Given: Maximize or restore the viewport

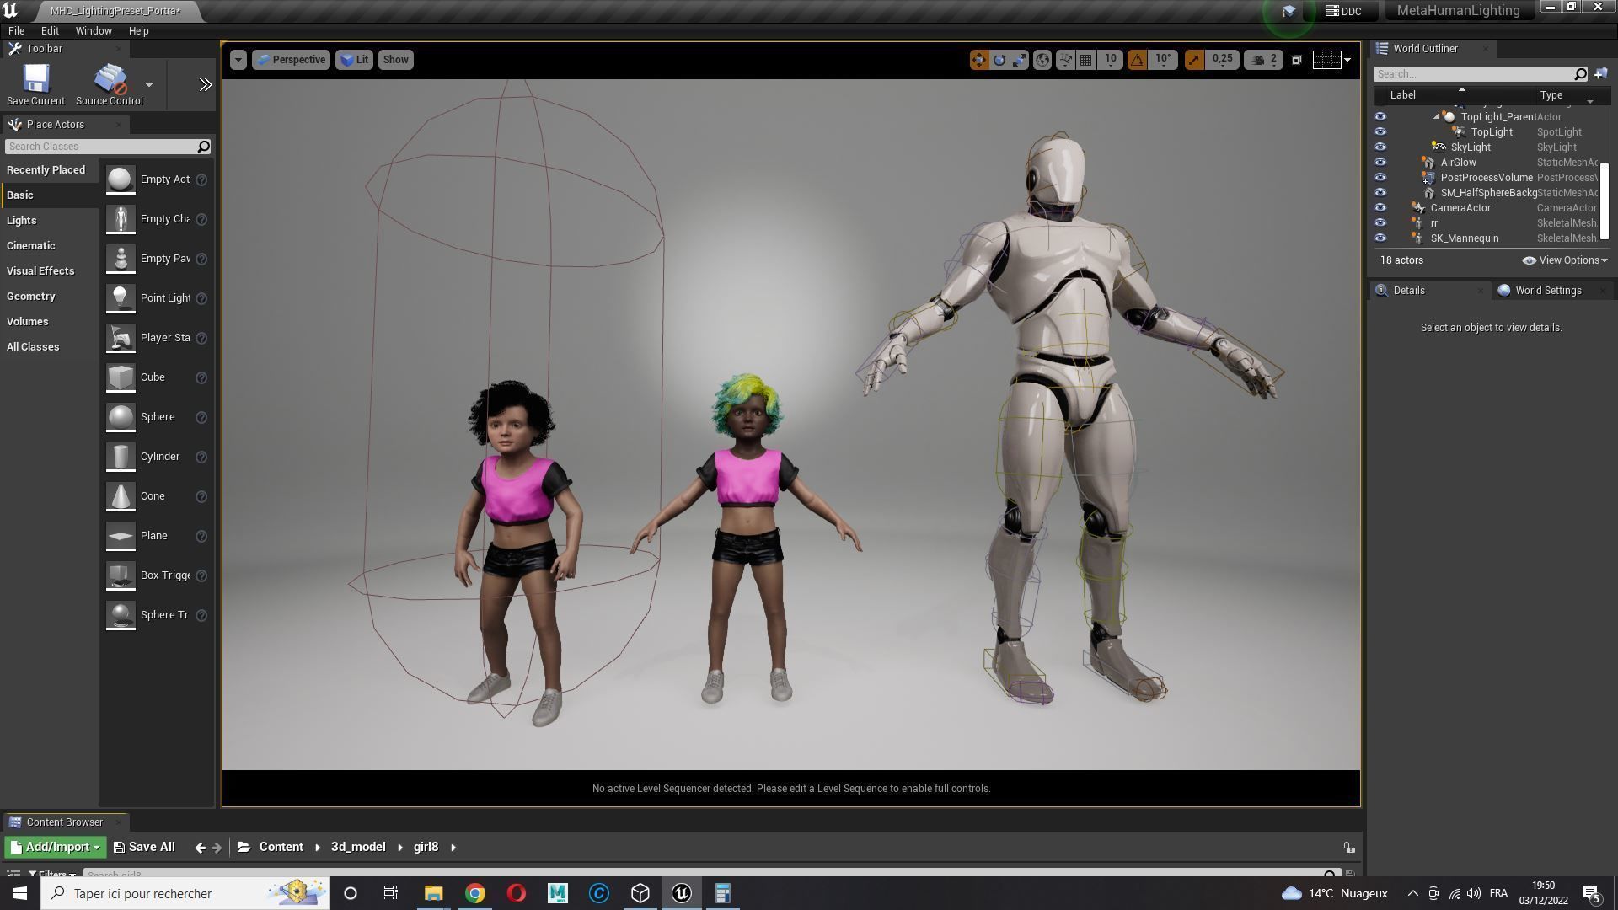Looking at the screenshot, I should pos(1297,60).
